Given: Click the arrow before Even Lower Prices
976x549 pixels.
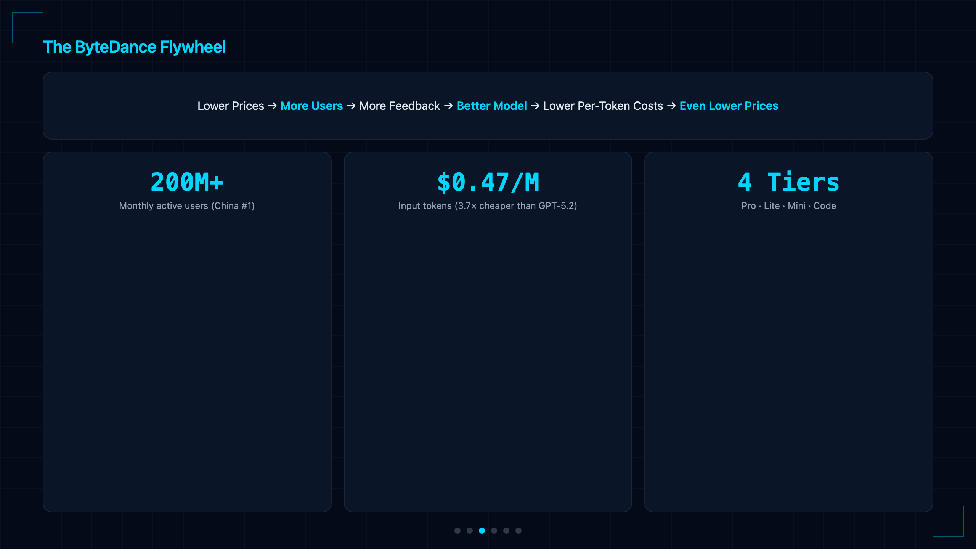Looking at the screenshot, I should pyautogui.click(x=671, y=106).
